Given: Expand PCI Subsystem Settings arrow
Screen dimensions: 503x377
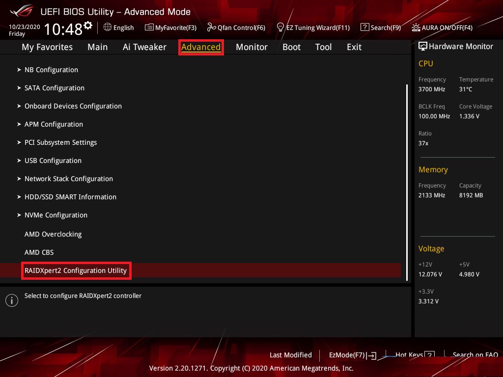Looking at the screenshot, I should point(19,142).
